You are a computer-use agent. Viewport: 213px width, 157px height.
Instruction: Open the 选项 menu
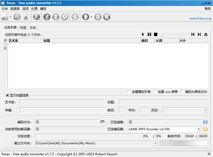(26, 9)
